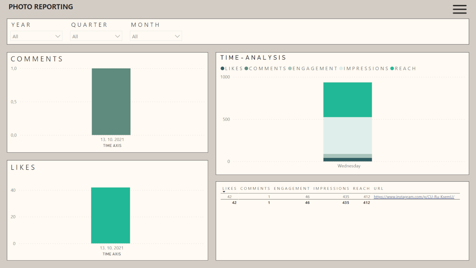Click the Engagement legend marker
This screenshot has height=268, width=476.
(290, 68)
